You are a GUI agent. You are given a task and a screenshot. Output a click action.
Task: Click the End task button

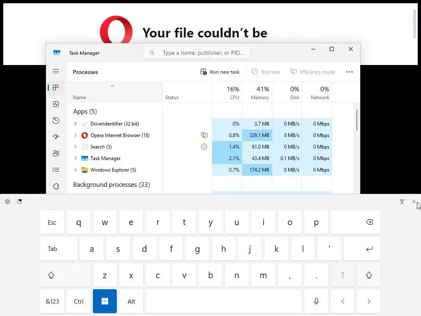pyautogui.click(x=266, y=72)
